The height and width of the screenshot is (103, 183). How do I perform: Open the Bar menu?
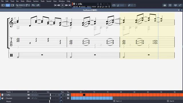click(x=17, y=1)
